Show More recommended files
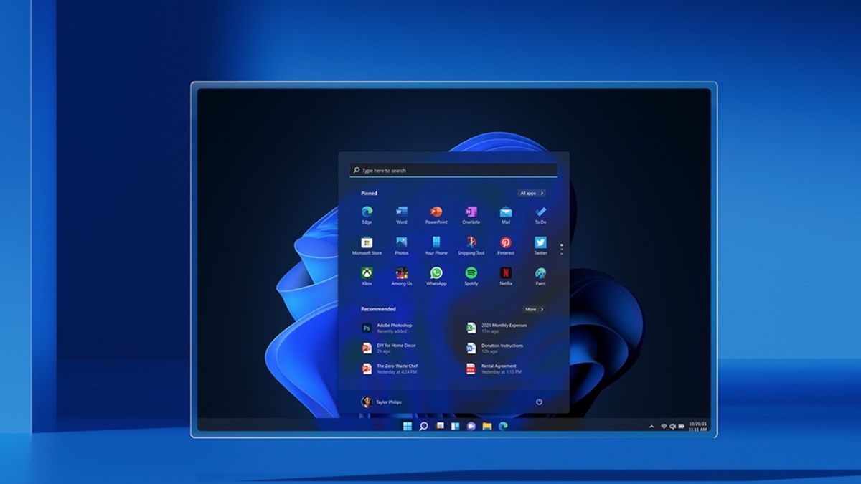861x484 pixels. pyautogui.click(x=535, y=309)
